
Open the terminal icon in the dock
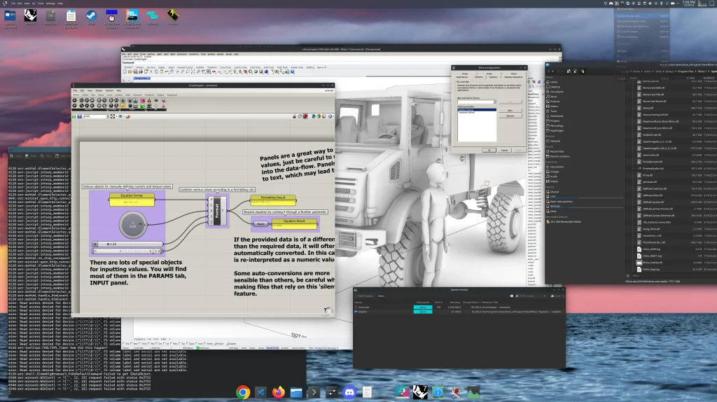[314, 392]
